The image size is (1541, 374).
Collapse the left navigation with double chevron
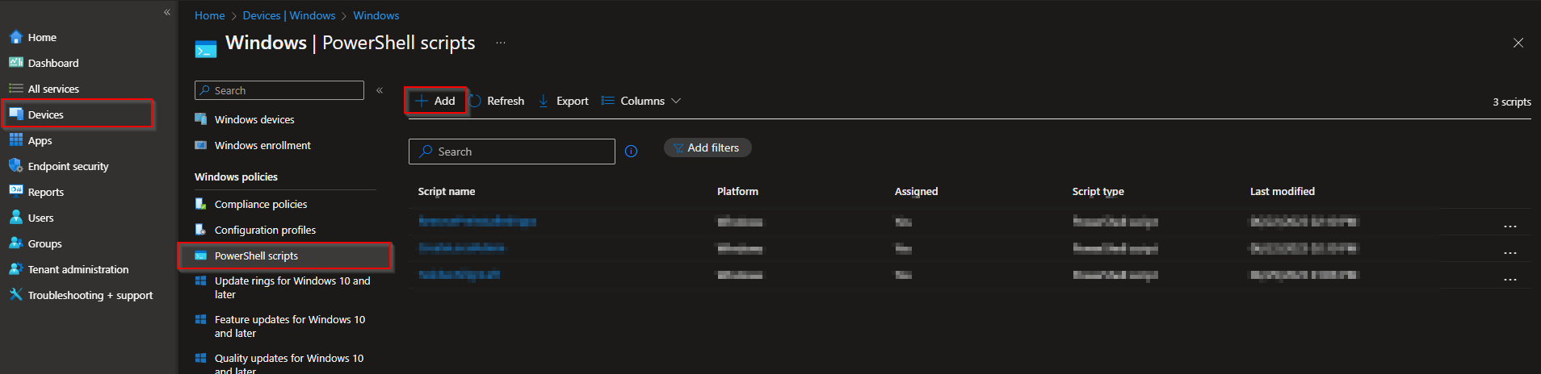(167, 12)
